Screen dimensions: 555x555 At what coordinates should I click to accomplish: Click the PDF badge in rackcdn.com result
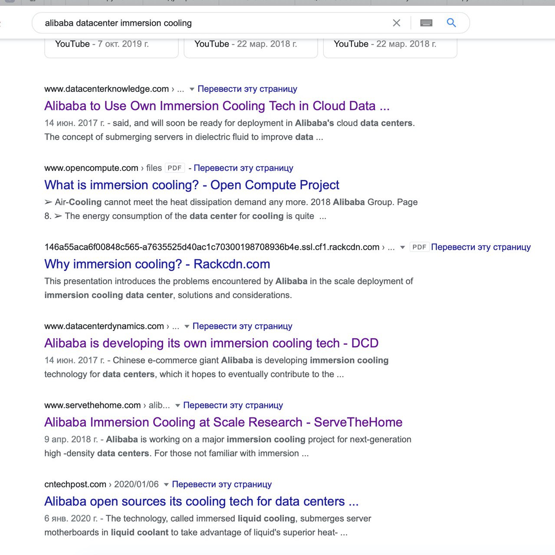coord(419,247)
